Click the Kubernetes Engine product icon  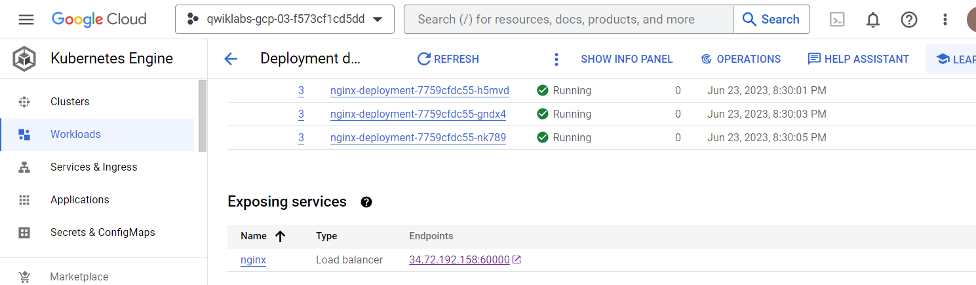click(x=24, y=59)
